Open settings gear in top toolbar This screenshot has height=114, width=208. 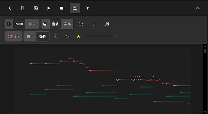[36, 8]
